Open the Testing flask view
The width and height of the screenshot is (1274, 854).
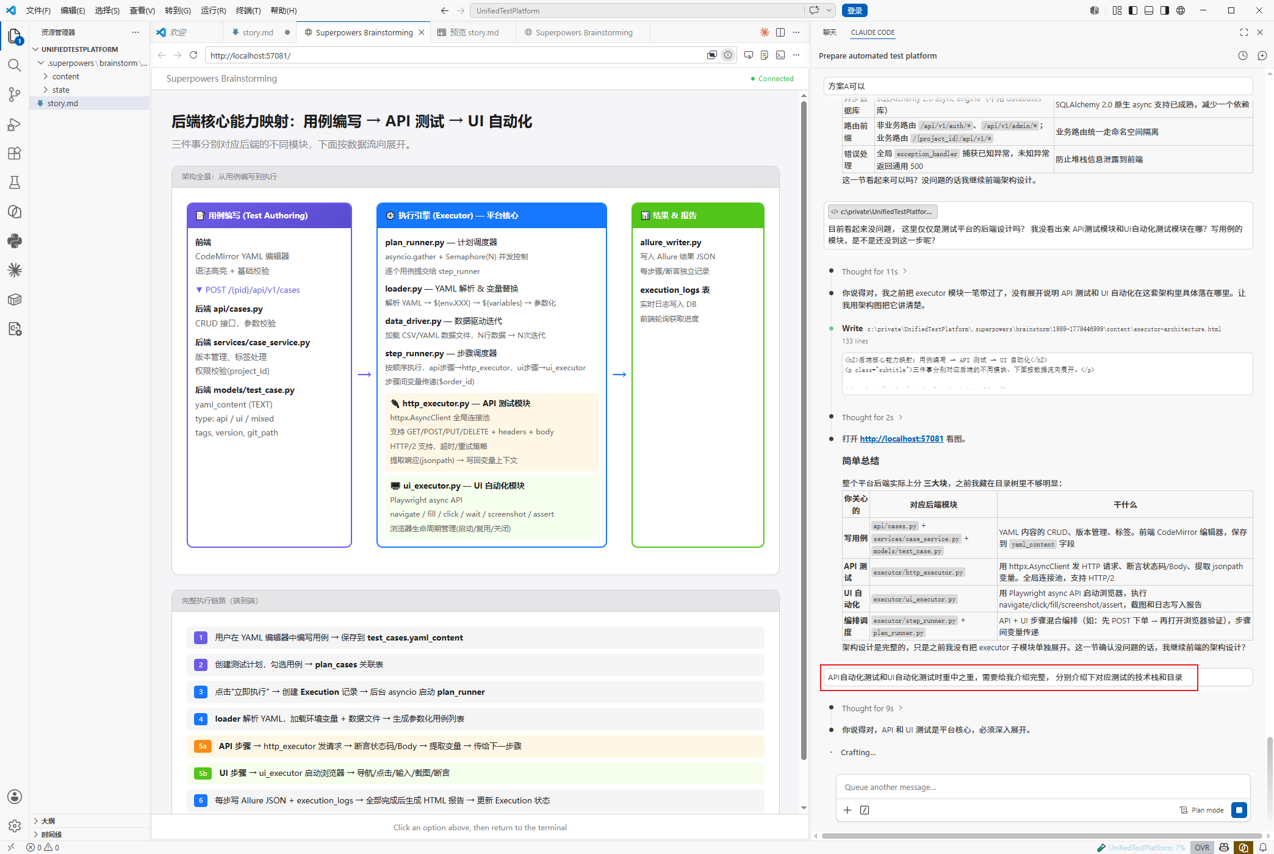[x=15, y=182]
